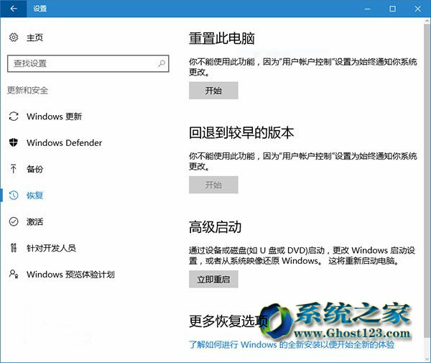Open the Windows 更新 section
The image size is (431, 363).
pyautogui.click(x=54, y=116)
